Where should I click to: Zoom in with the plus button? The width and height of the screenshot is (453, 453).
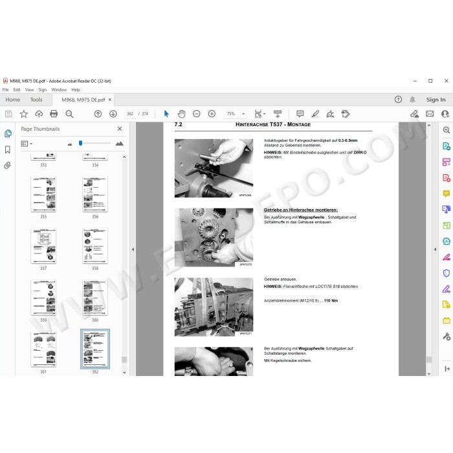click(212, 114)
